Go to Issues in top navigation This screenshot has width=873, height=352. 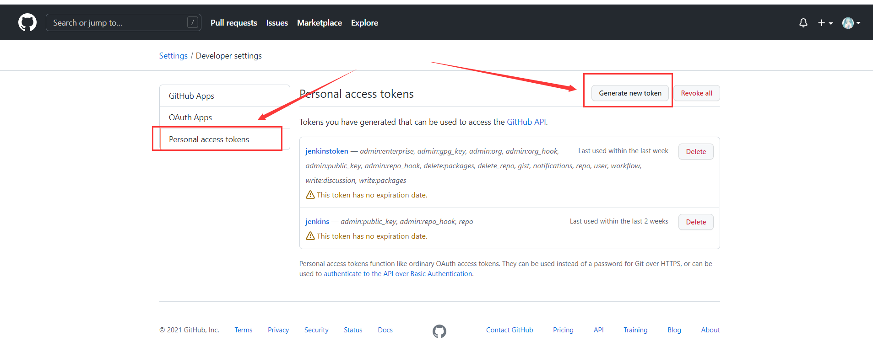point(277,23)
